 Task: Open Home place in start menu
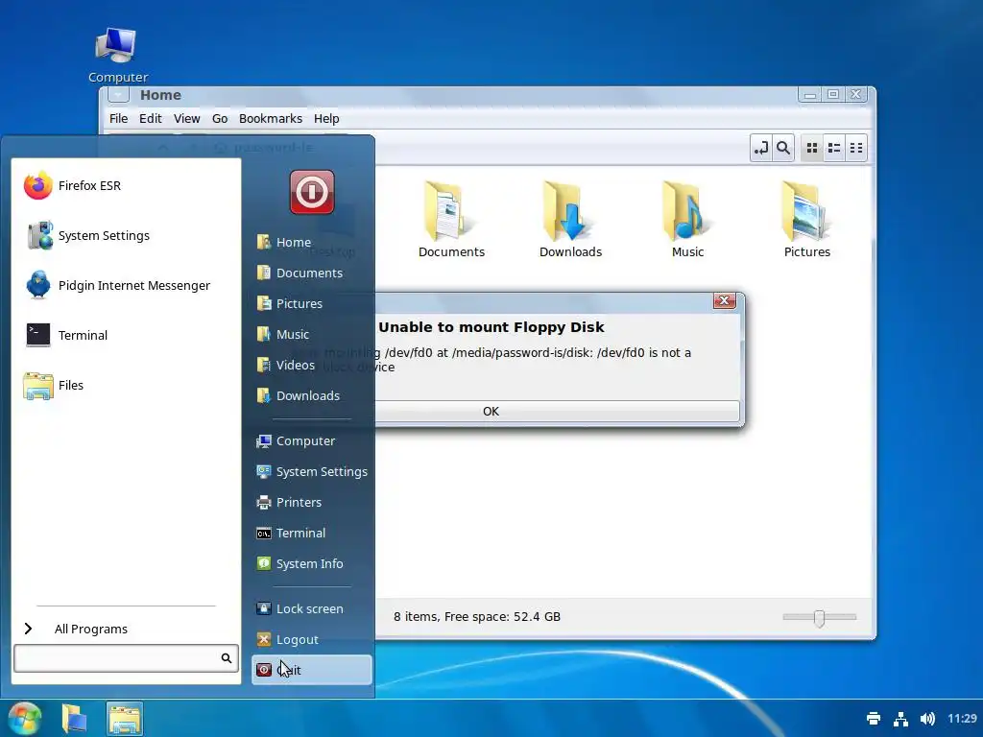(x=312, y=242)
